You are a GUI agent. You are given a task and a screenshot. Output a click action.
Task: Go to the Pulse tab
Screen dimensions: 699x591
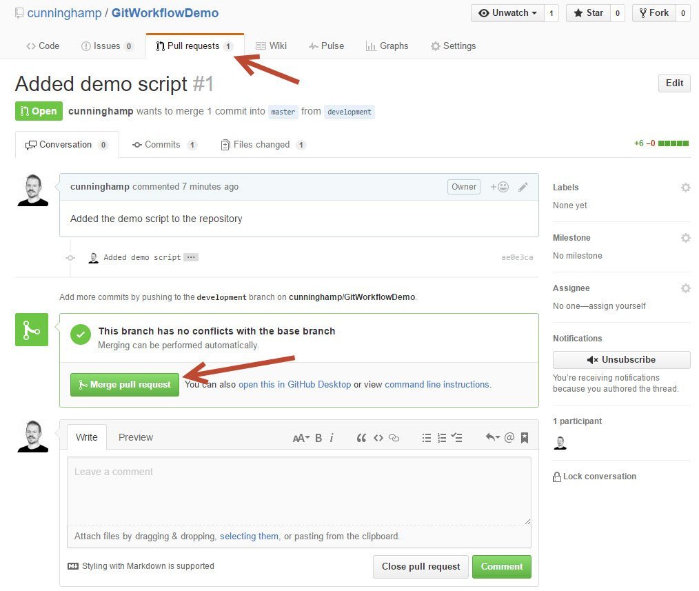tap(326, 46)
